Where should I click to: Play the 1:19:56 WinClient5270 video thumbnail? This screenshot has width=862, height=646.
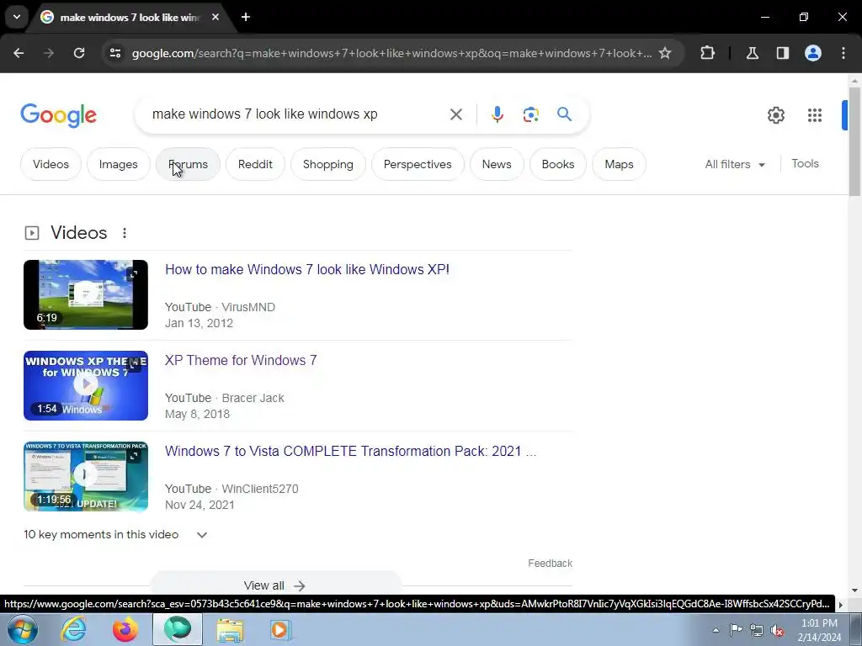[86, 476]
